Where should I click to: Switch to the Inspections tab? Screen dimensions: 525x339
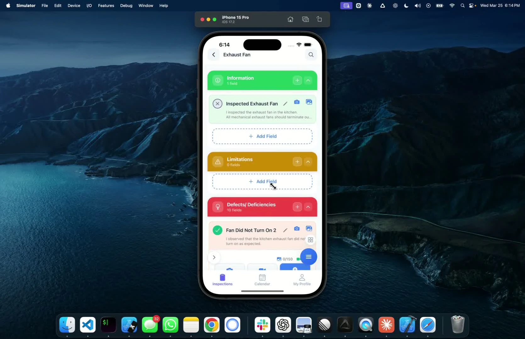pos(222,280)
